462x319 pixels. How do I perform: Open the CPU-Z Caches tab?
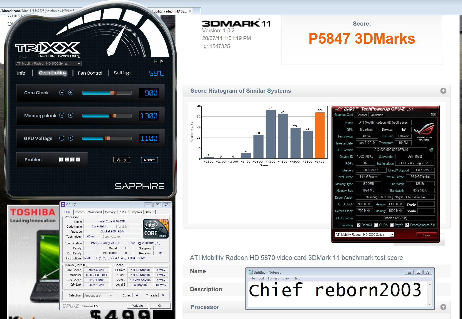80,212
